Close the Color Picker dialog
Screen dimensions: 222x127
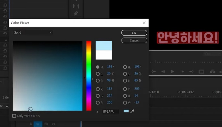(144, 23)
